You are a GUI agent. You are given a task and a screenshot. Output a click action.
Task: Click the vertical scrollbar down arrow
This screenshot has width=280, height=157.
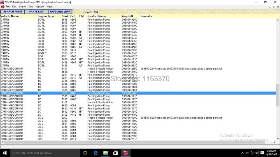tap(278, 139)
